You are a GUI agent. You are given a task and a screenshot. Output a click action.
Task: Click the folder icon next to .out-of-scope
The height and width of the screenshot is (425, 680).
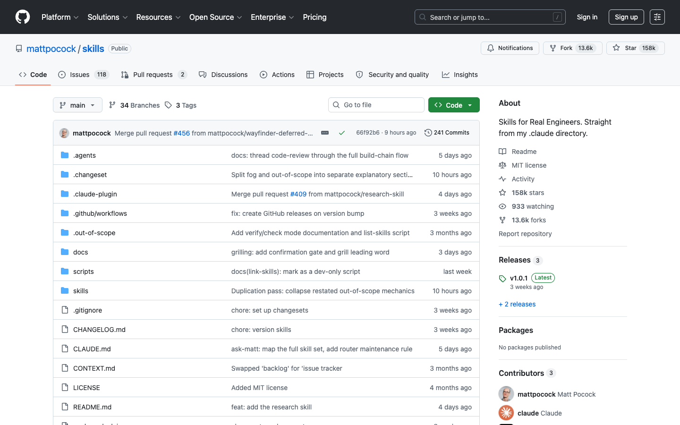(x=65, y=232)
